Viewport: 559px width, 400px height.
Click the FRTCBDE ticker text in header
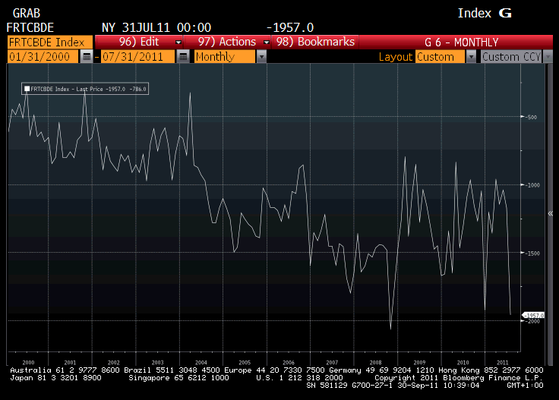(30, 27)
